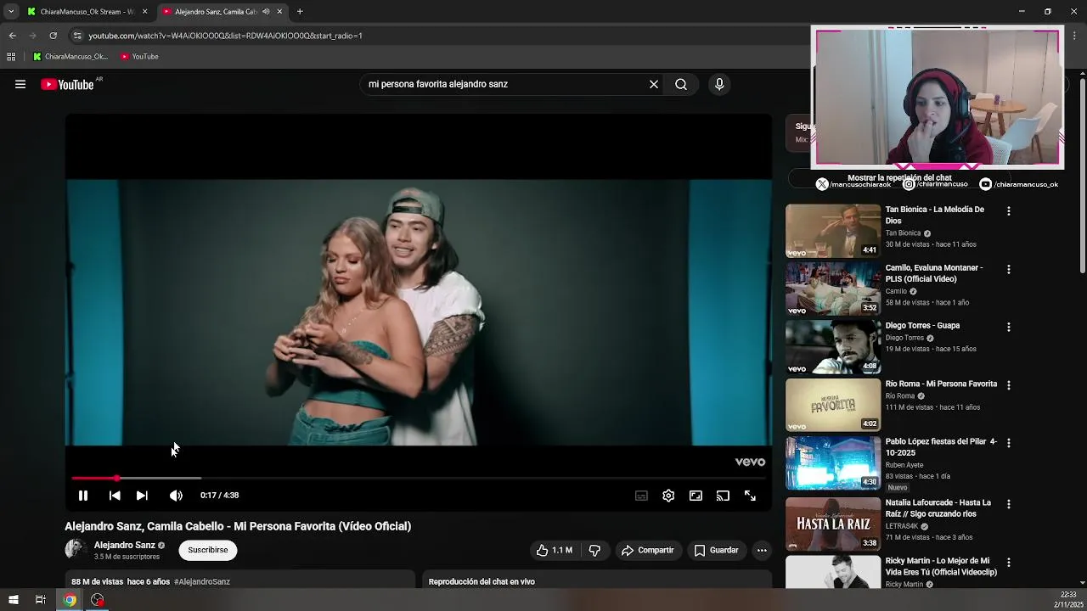Open Chrome from the taskbar
Viewport: 1087px width, 611px height.
70,600
